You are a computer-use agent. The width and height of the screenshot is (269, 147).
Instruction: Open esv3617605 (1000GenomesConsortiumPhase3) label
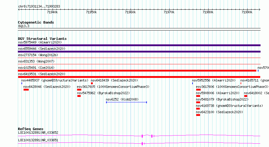pos(113,87)
